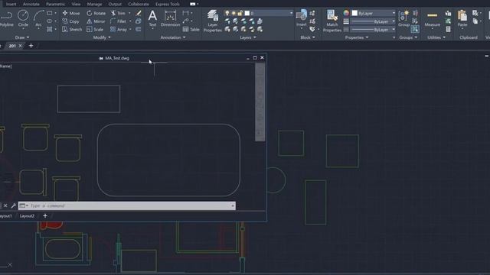Choose the Copy tool
This screenshot has height=275, width=490.
71,21
